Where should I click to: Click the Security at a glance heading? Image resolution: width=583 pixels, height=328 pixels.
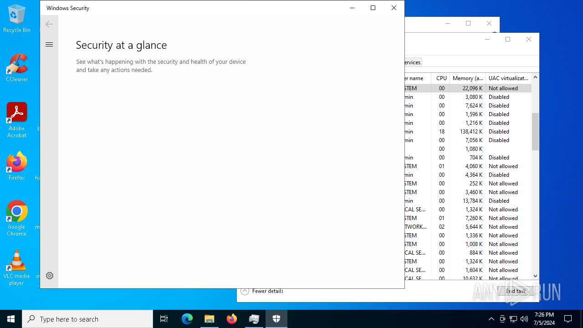tap(121, 45)
